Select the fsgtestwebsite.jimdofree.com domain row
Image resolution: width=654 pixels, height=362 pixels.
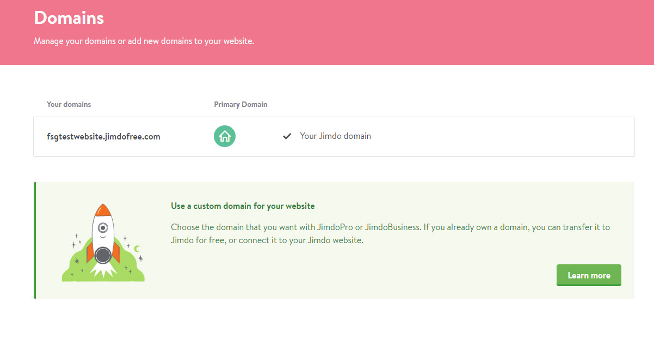click(334, 136)
